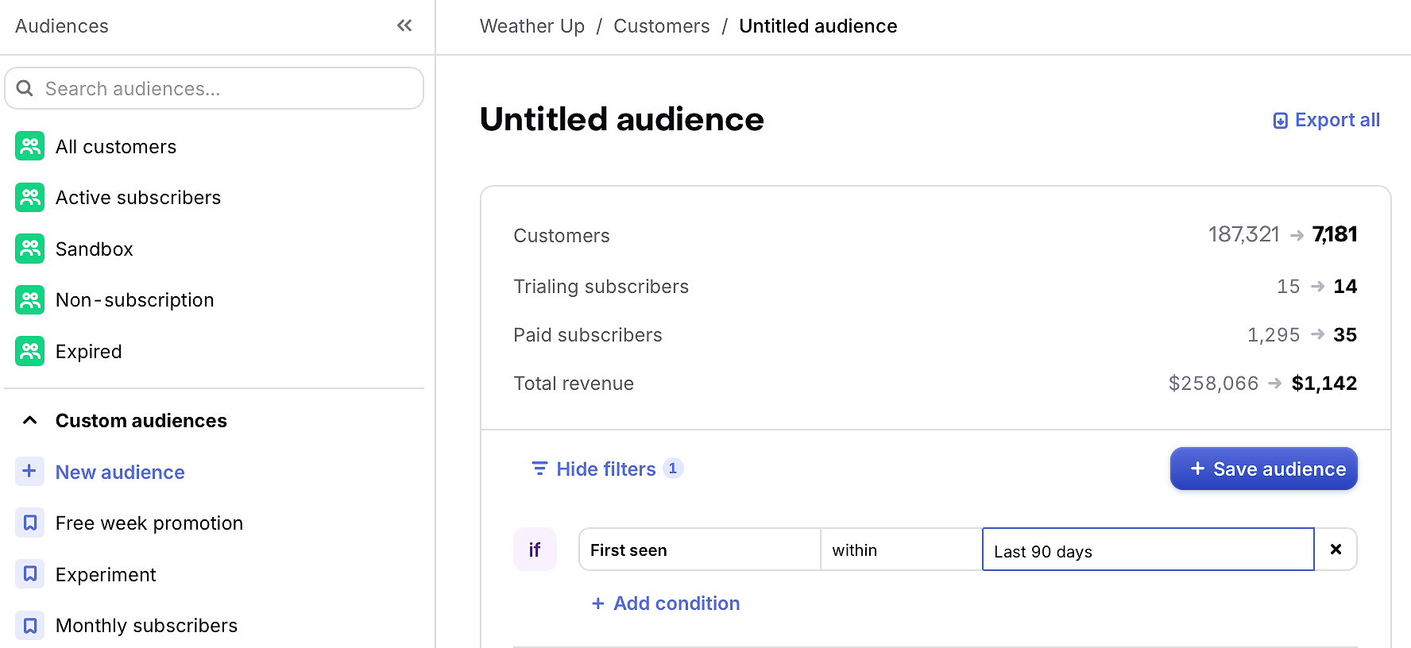1411x648 pixels.
Task: Click the Expired audience icon
Action: pos(30,351)
